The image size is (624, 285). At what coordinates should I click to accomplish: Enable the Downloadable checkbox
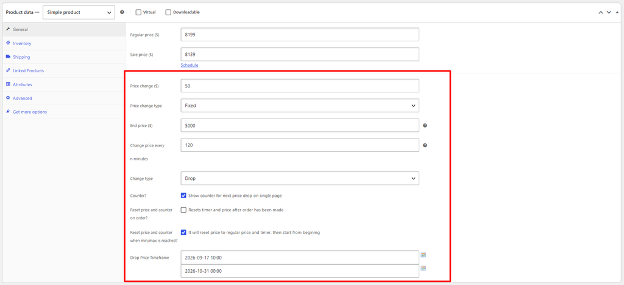(168, 12)
